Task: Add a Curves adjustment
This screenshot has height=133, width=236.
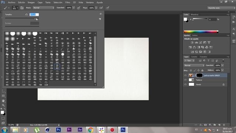Action: 201,43
